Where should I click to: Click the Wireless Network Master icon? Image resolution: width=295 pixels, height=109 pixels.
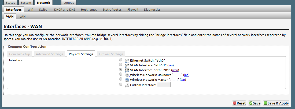click(127, 80)
